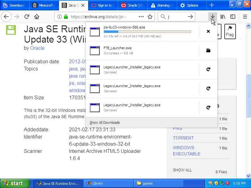Image resolution: width=251 pixels, height=188 pixels.
Task: Click the jre-6u33 download file icon
Action: 95,32
